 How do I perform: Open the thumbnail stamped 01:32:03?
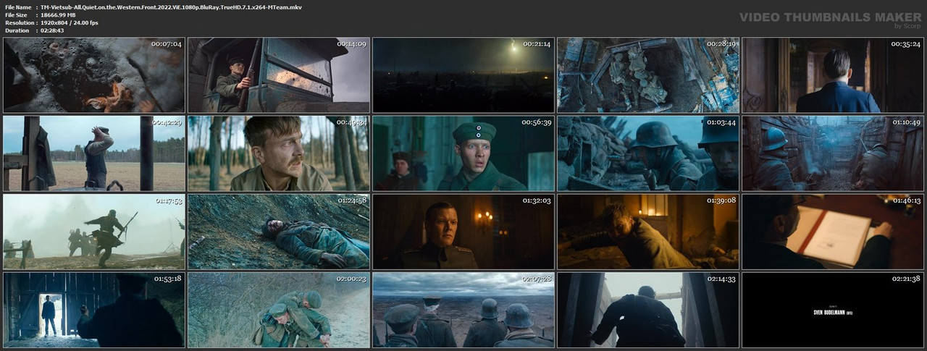point(463,232)
